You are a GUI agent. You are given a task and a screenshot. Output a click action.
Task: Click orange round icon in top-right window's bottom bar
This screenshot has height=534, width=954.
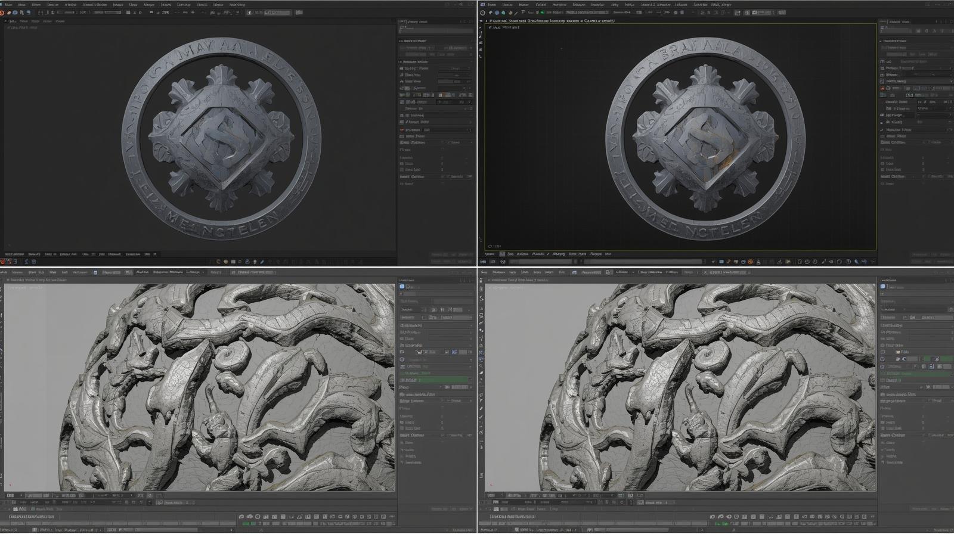tap(751, 262)
